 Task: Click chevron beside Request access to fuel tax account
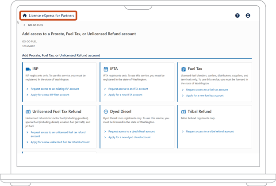click(x=183, y=90)
